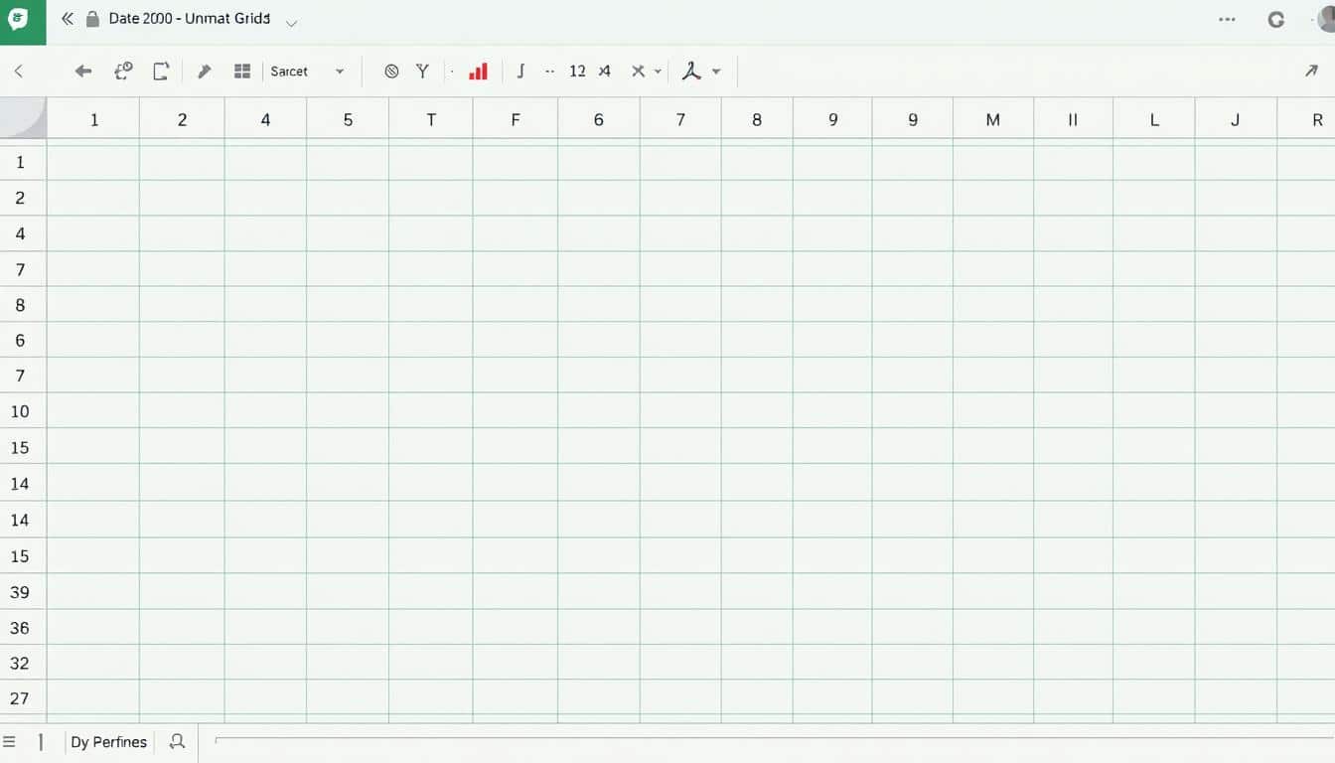Click the Y-shaped filter icon

coord(422,71)
